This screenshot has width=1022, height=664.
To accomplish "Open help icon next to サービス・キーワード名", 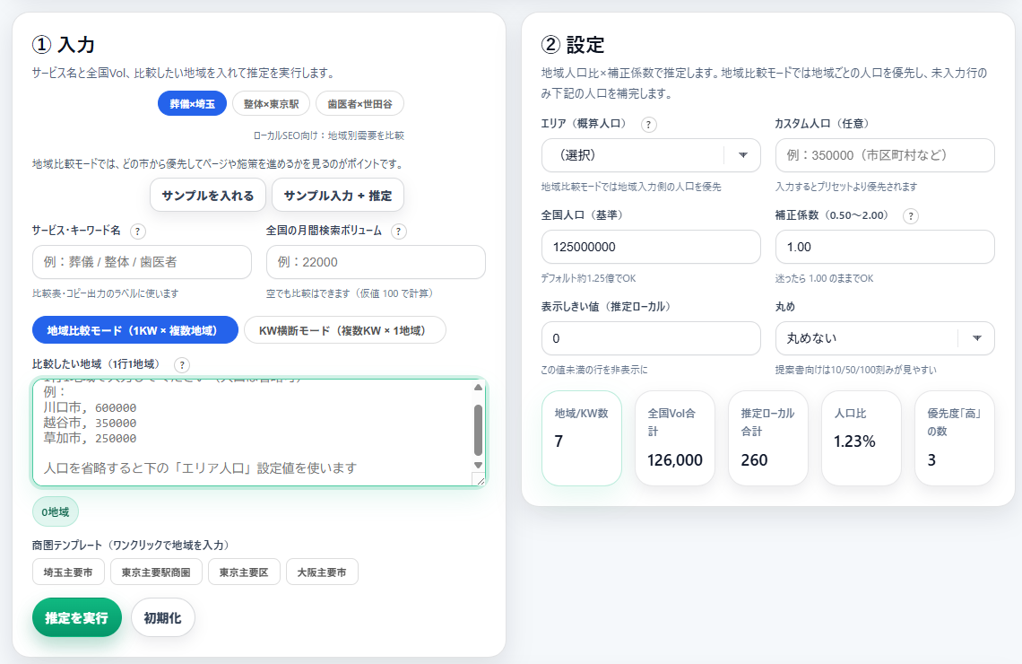I will (x=137, y=231).
